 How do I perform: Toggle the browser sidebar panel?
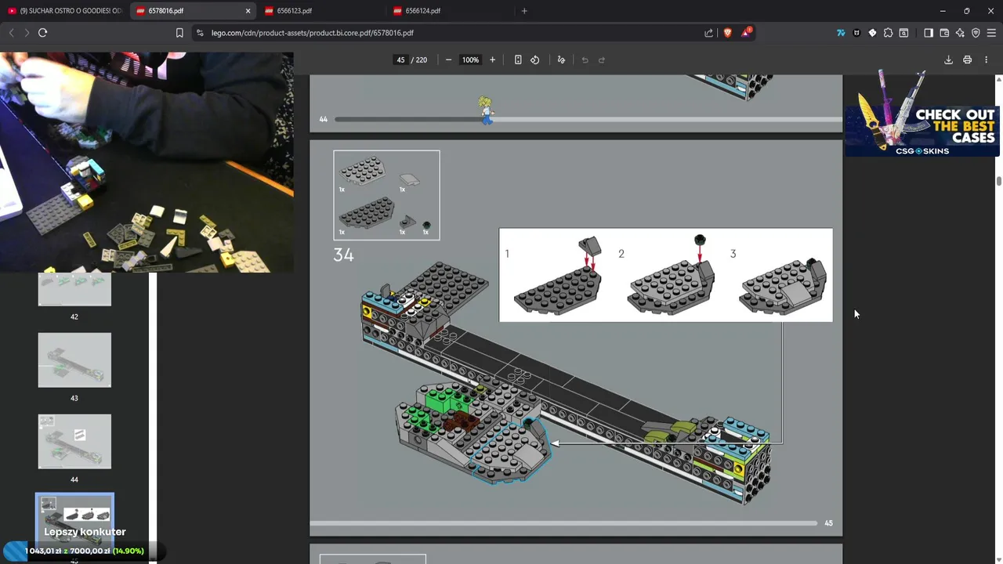(929, 33)
